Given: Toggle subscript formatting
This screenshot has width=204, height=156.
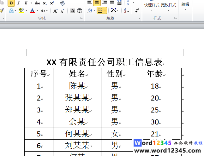Looking at the screenshot, I should pos(45,3).
